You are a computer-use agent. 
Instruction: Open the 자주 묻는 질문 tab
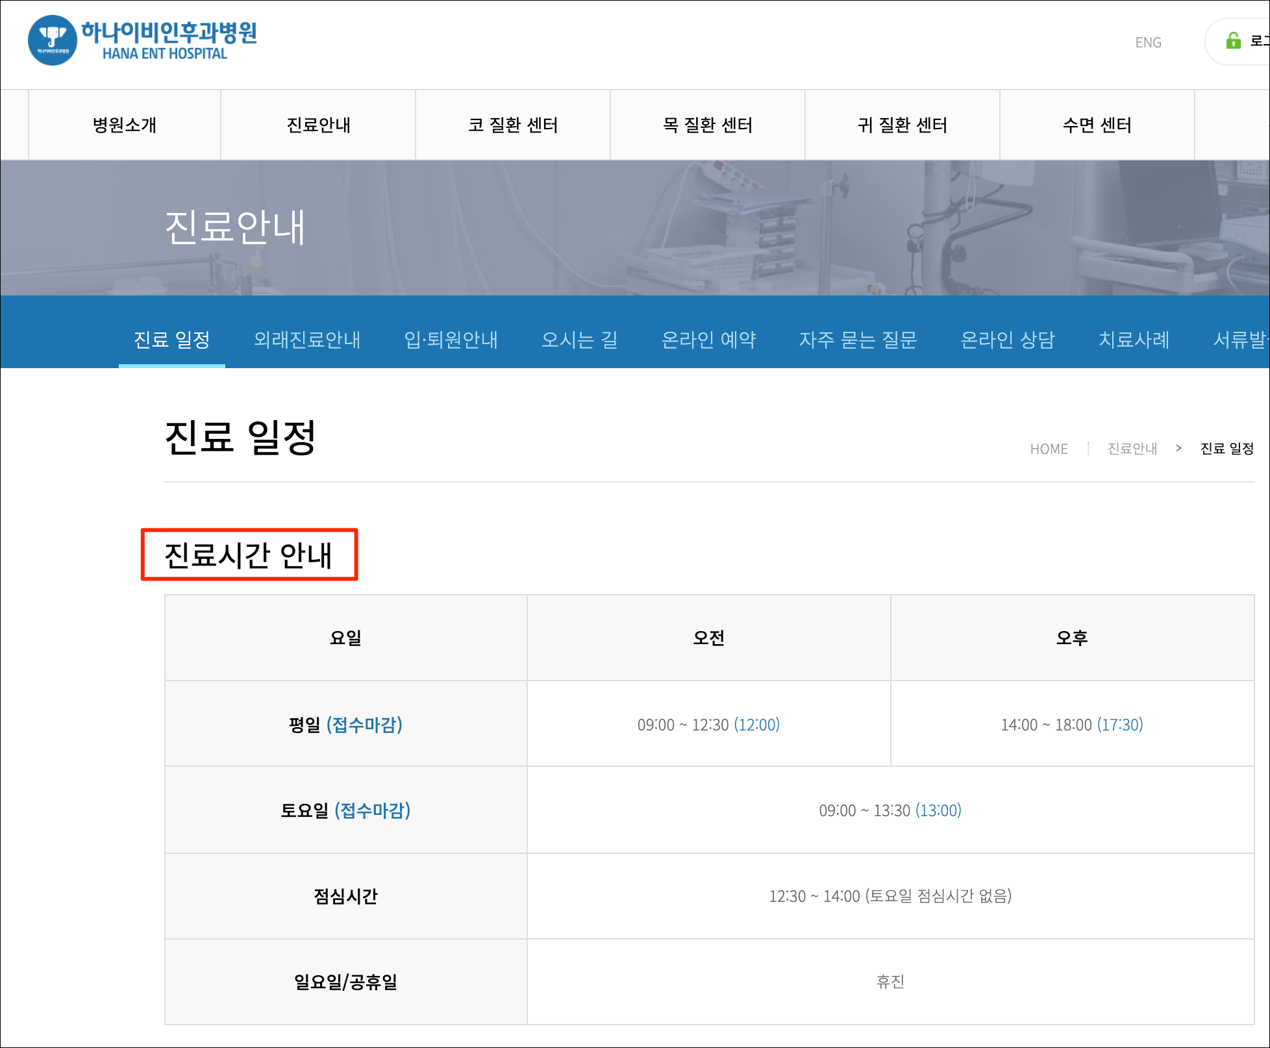(x=858, y=340)
